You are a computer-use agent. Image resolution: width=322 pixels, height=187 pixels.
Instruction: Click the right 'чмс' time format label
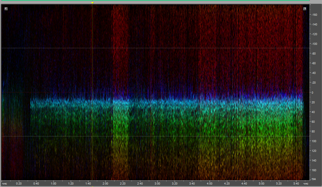click(x=306, y=184)
